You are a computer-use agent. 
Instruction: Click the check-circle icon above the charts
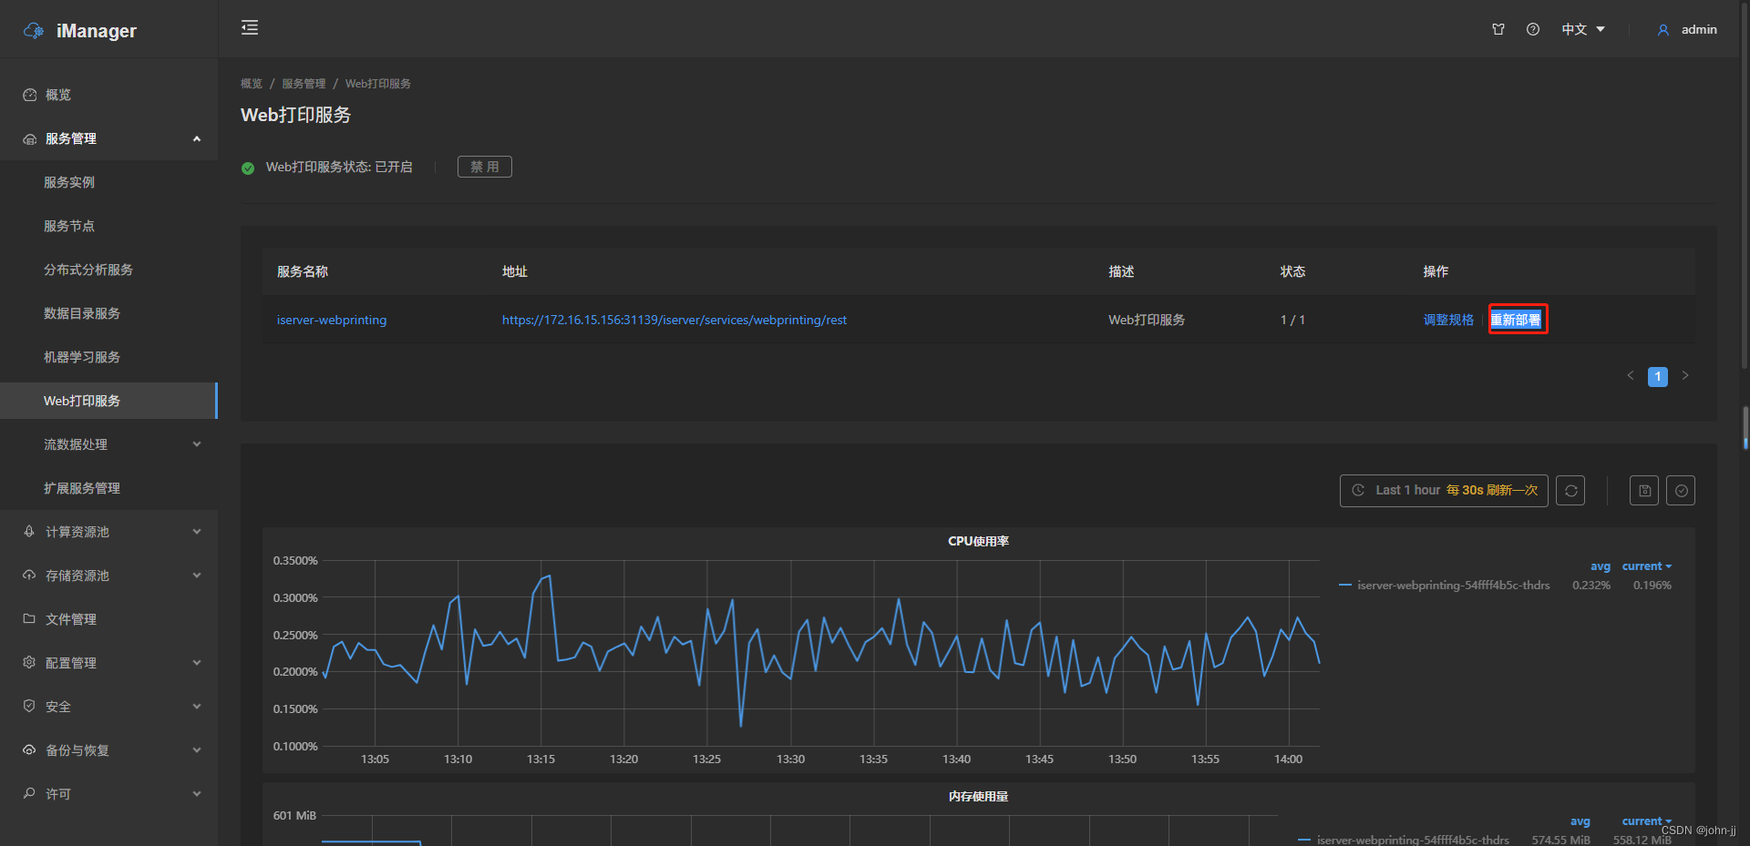pyautogui.click(x=1681, y=490)
